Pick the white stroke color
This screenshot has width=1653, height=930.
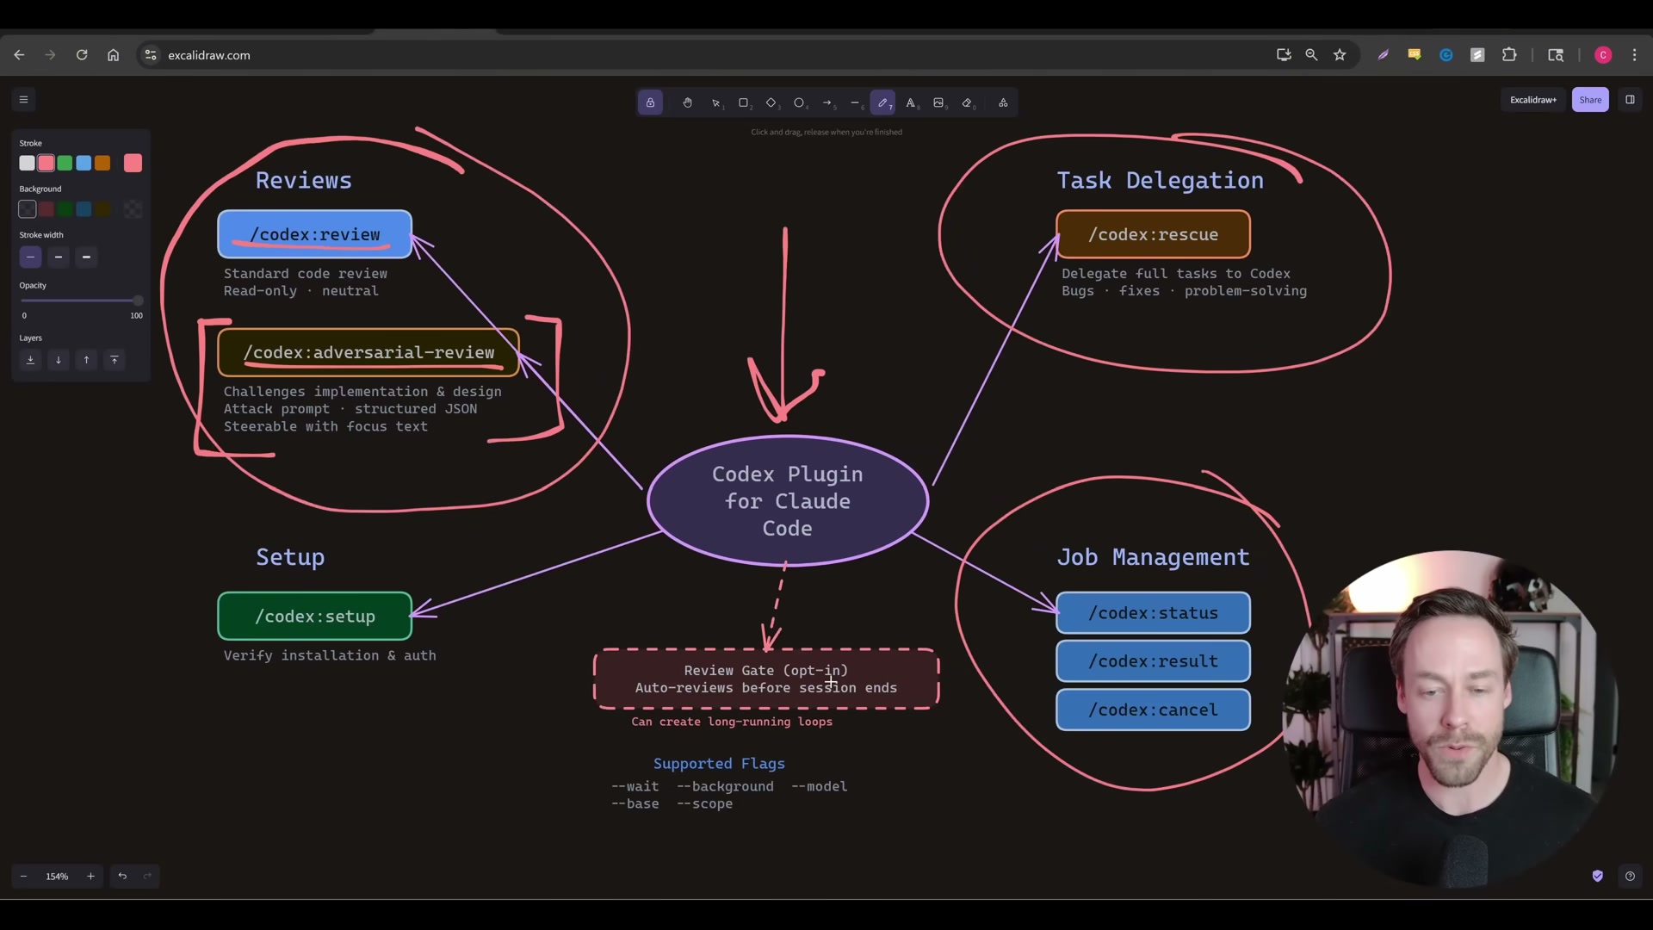pyautogui.click(x=28, y=163)
